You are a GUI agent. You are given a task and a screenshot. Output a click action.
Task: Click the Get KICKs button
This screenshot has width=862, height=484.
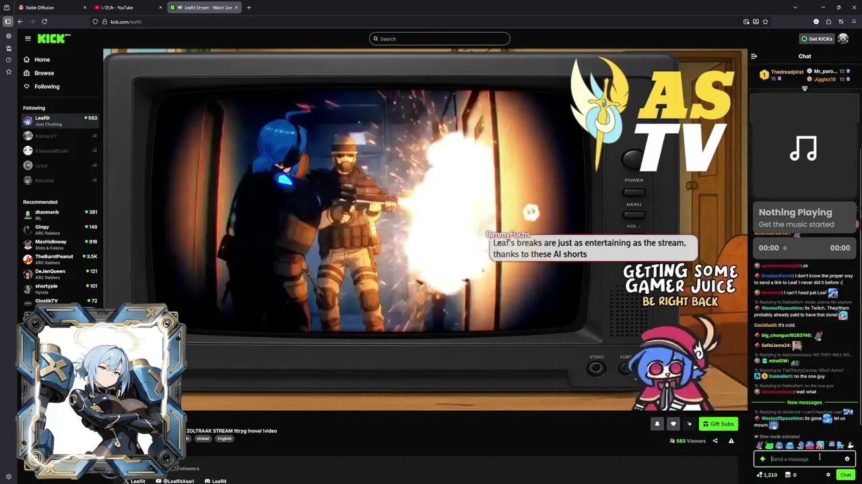pos(816,39)
